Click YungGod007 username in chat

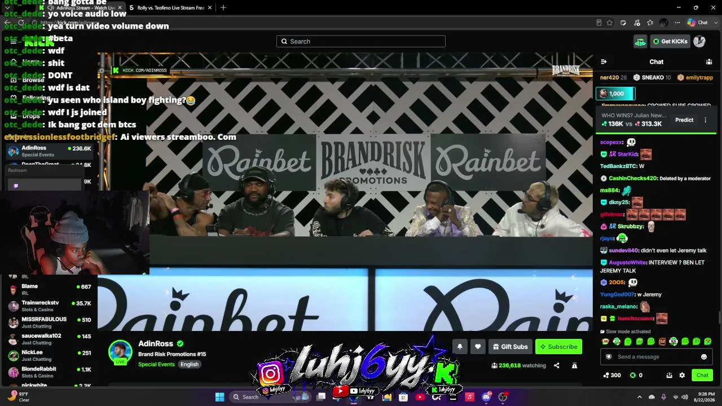pos(617,294)
